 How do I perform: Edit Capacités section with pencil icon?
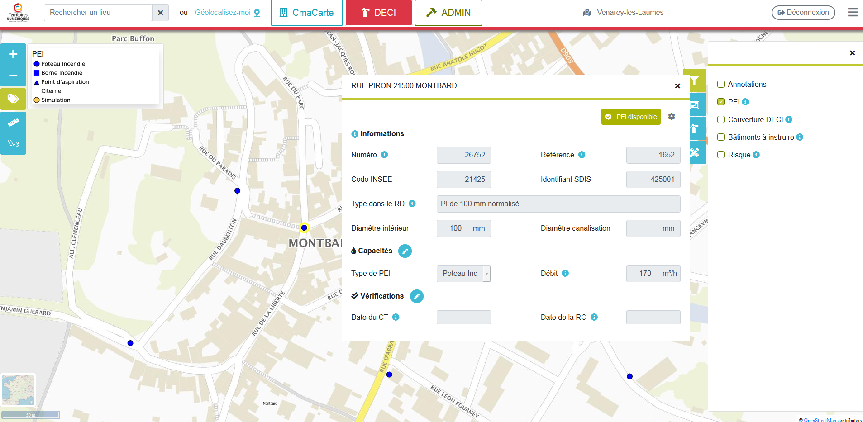(405, 251)
